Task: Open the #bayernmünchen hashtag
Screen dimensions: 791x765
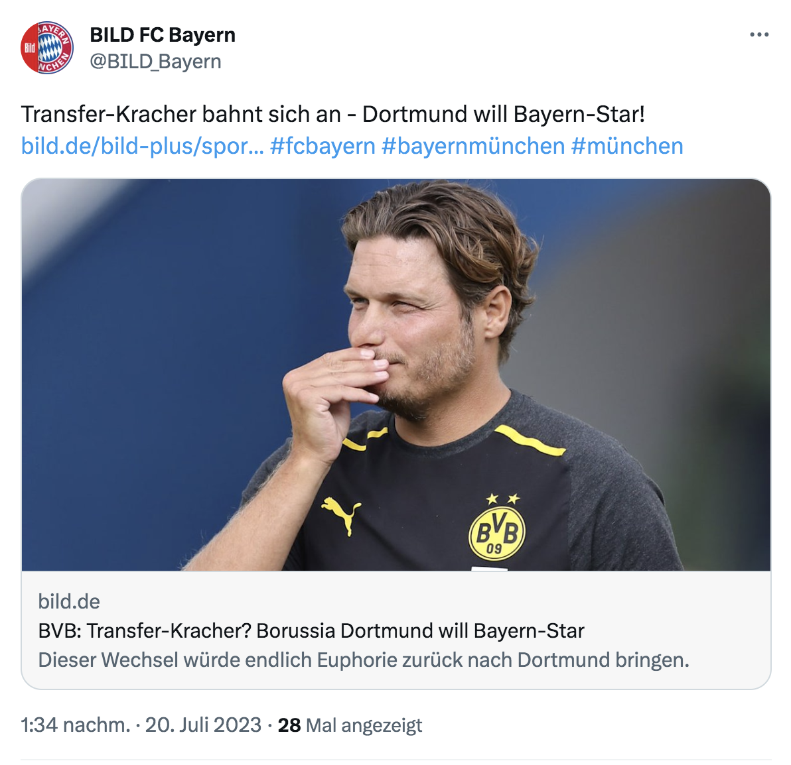Action: click(x=472, y=146)
